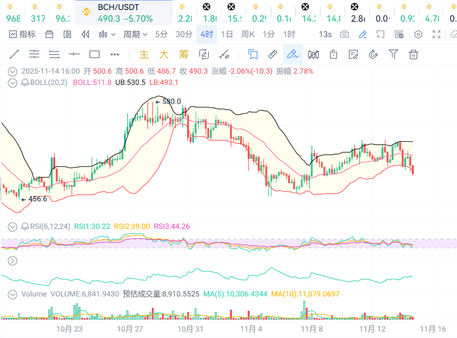This screenshot has height=338, width=457.
Task: Toggle the BOLL indicator alert bell
Action: tap(25, 83)
